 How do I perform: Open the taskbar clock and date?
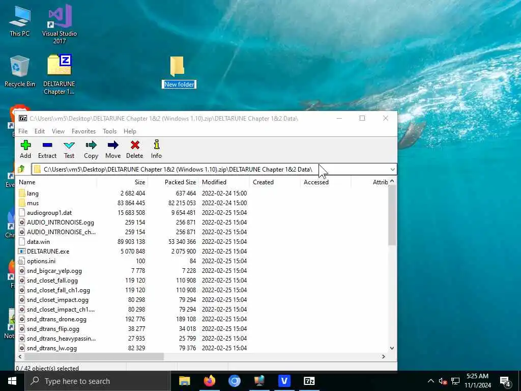(x=477, y=381)
